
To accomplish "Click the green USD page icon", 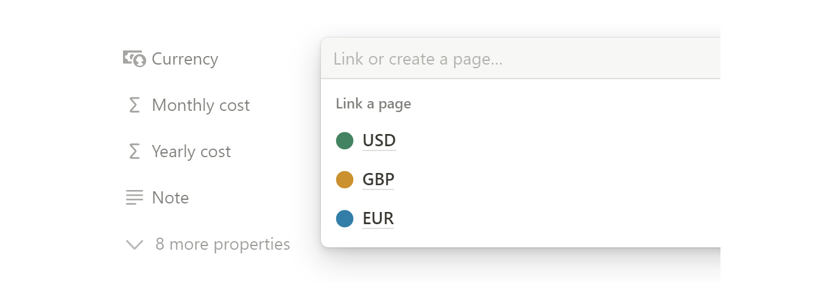I will pyautogui.click(x=345, y=141).
